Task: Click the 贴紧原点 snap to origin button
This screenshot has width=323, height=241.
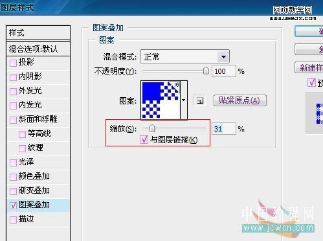Action: [240, 100]
